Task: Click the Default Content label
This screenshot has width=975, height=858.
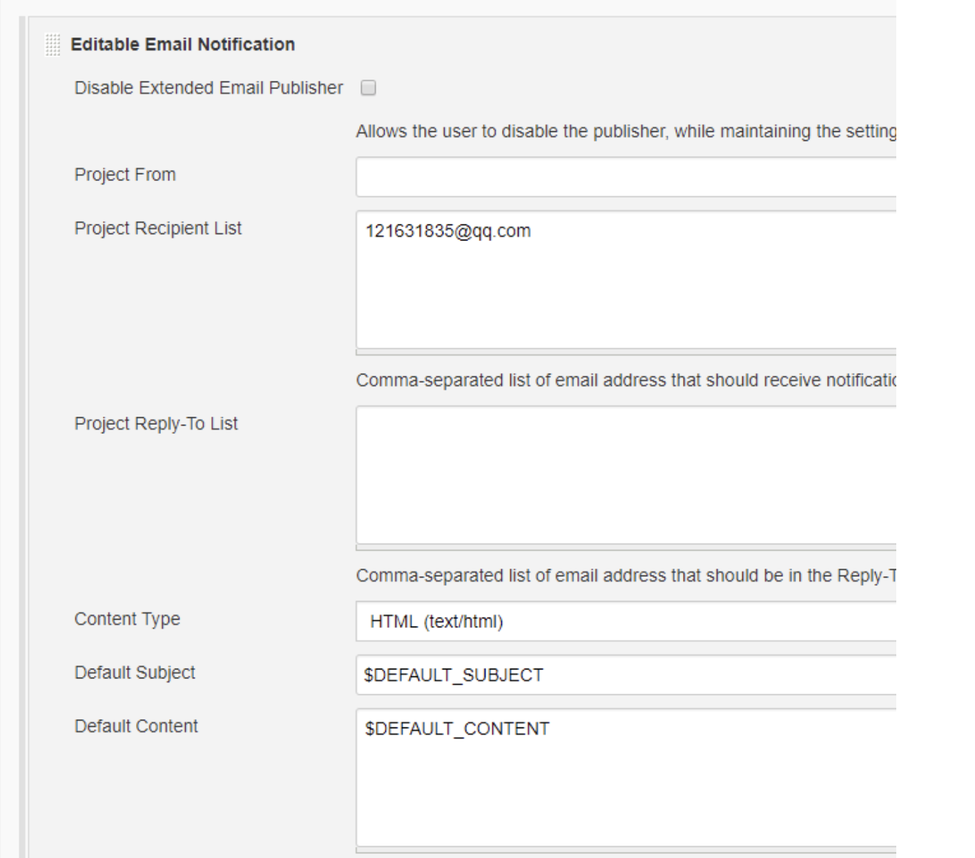Action: pos(136,726)
